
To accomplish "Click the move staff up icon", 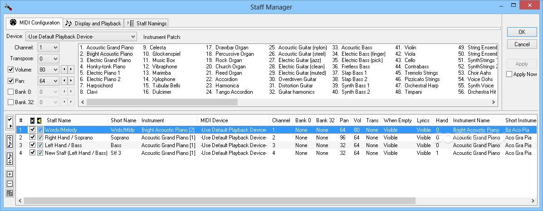I will click(10, 141).
